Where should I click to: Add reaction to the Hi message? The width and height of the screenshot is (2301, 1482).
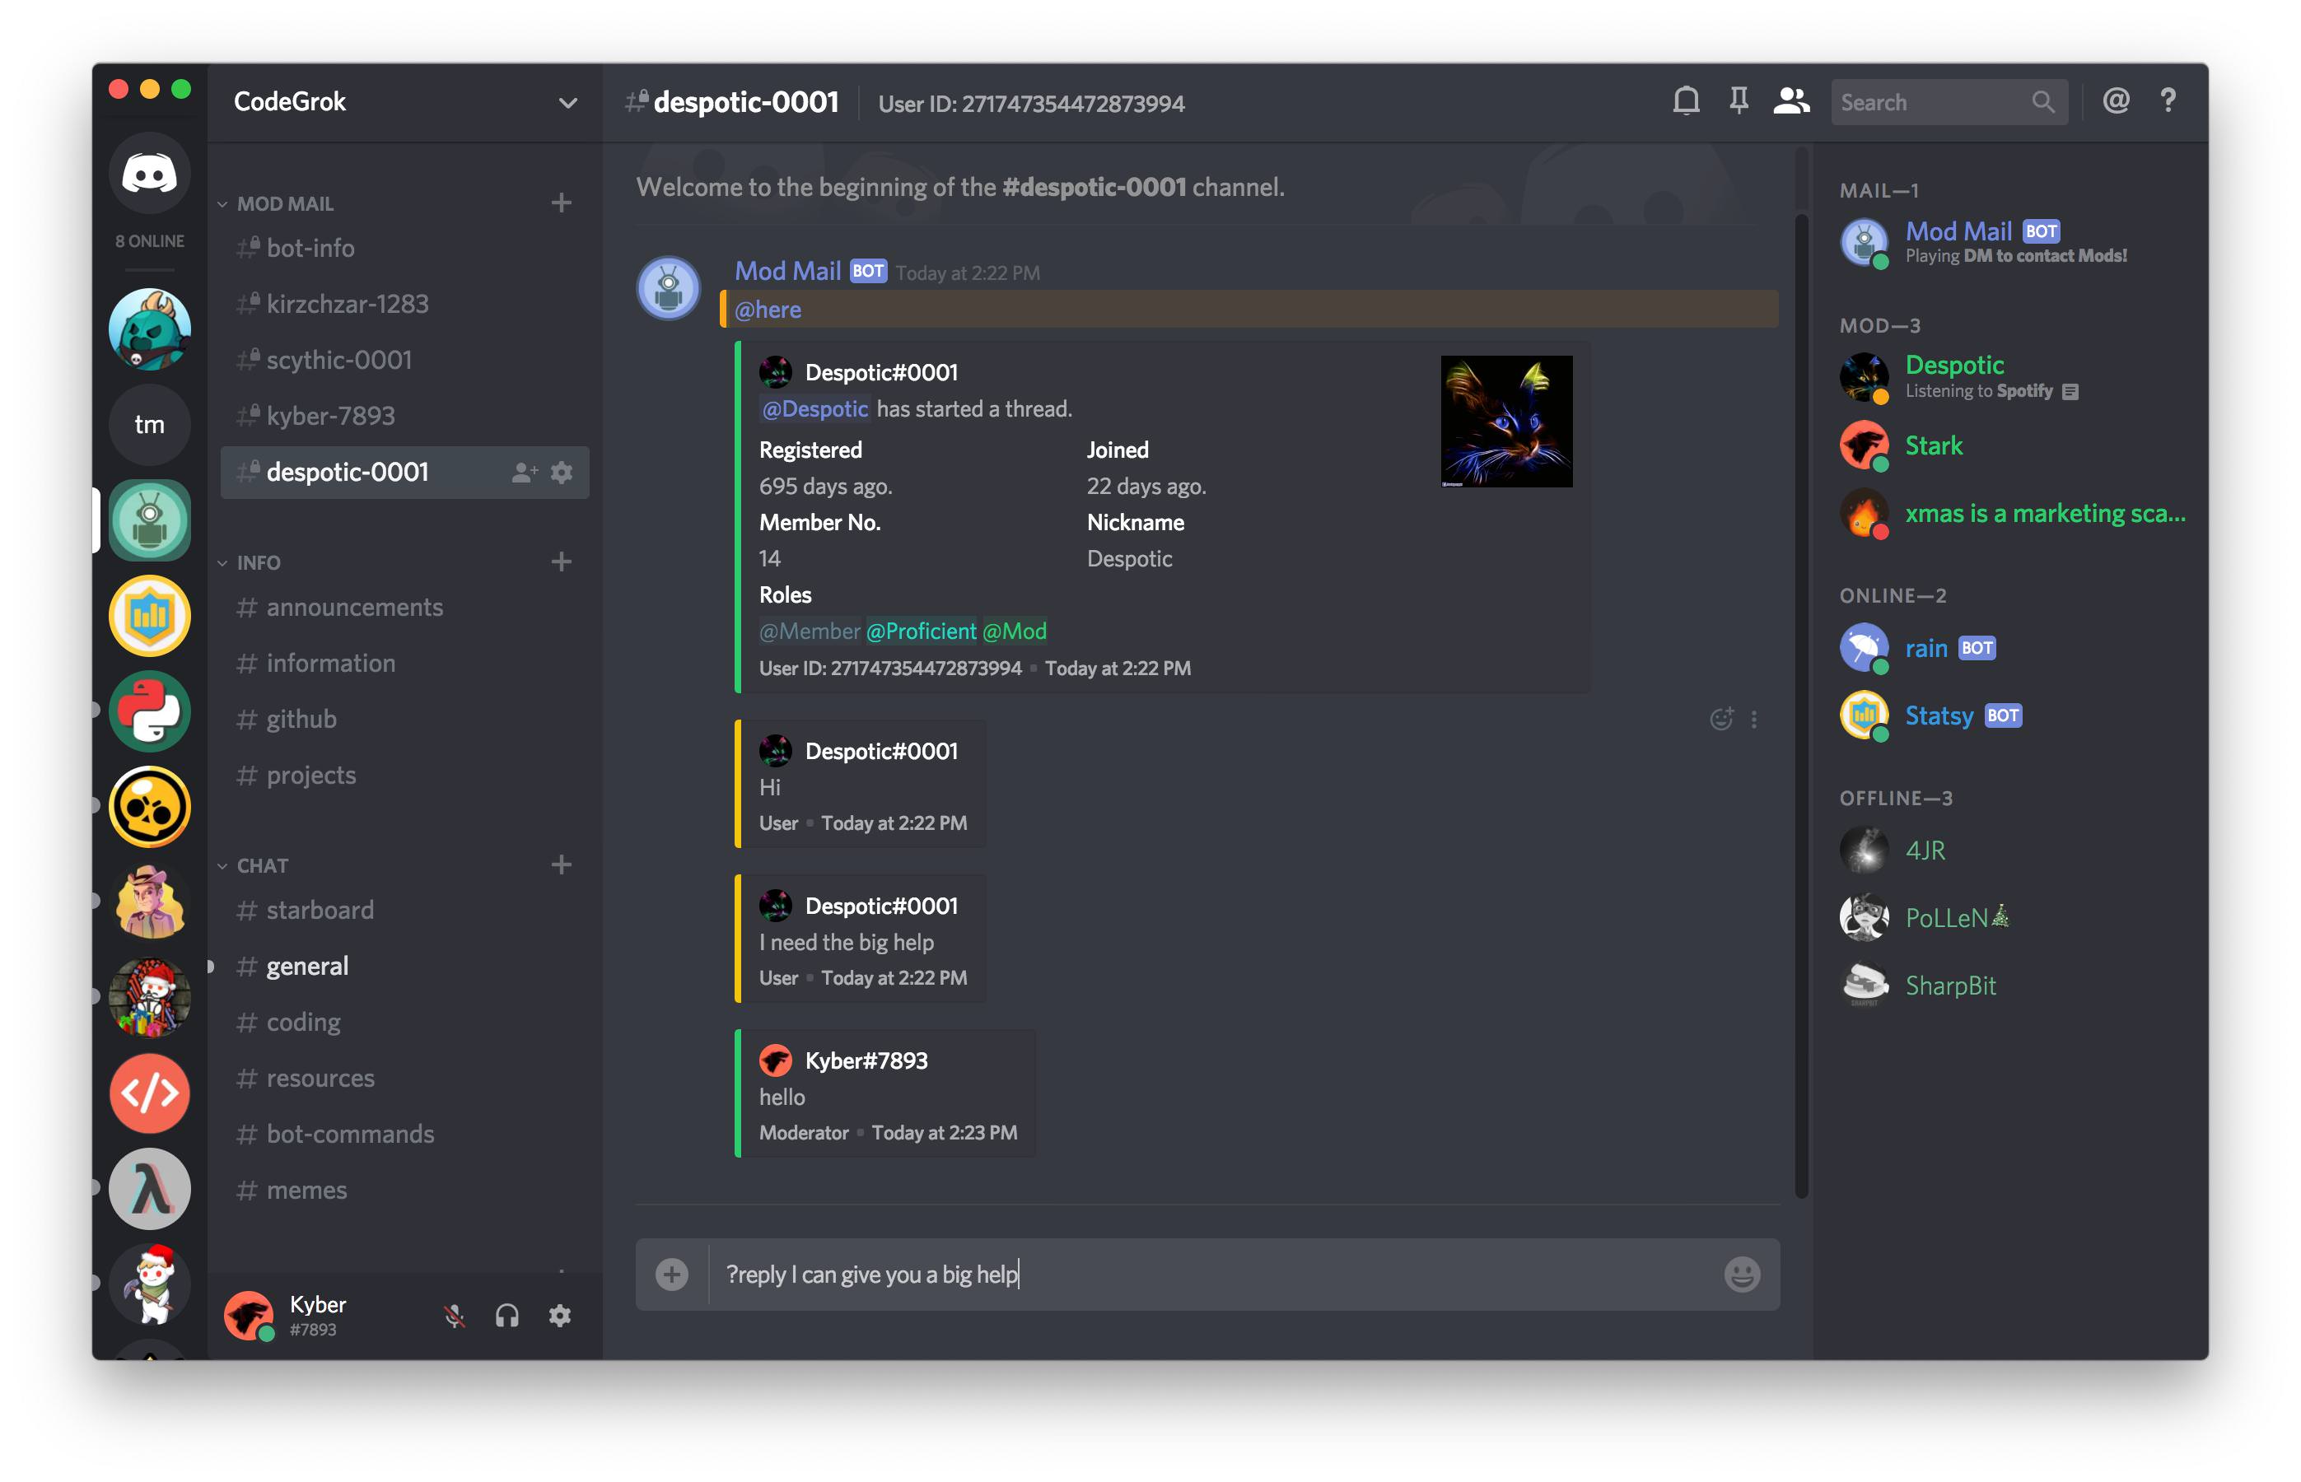tap(1720, 719)
